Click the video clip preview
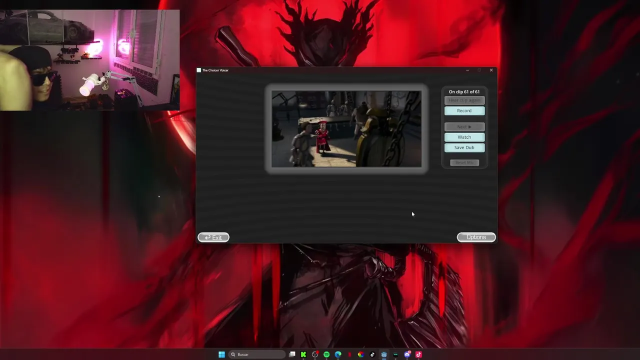Screen dimensions: 640x360 pos(346,129)
